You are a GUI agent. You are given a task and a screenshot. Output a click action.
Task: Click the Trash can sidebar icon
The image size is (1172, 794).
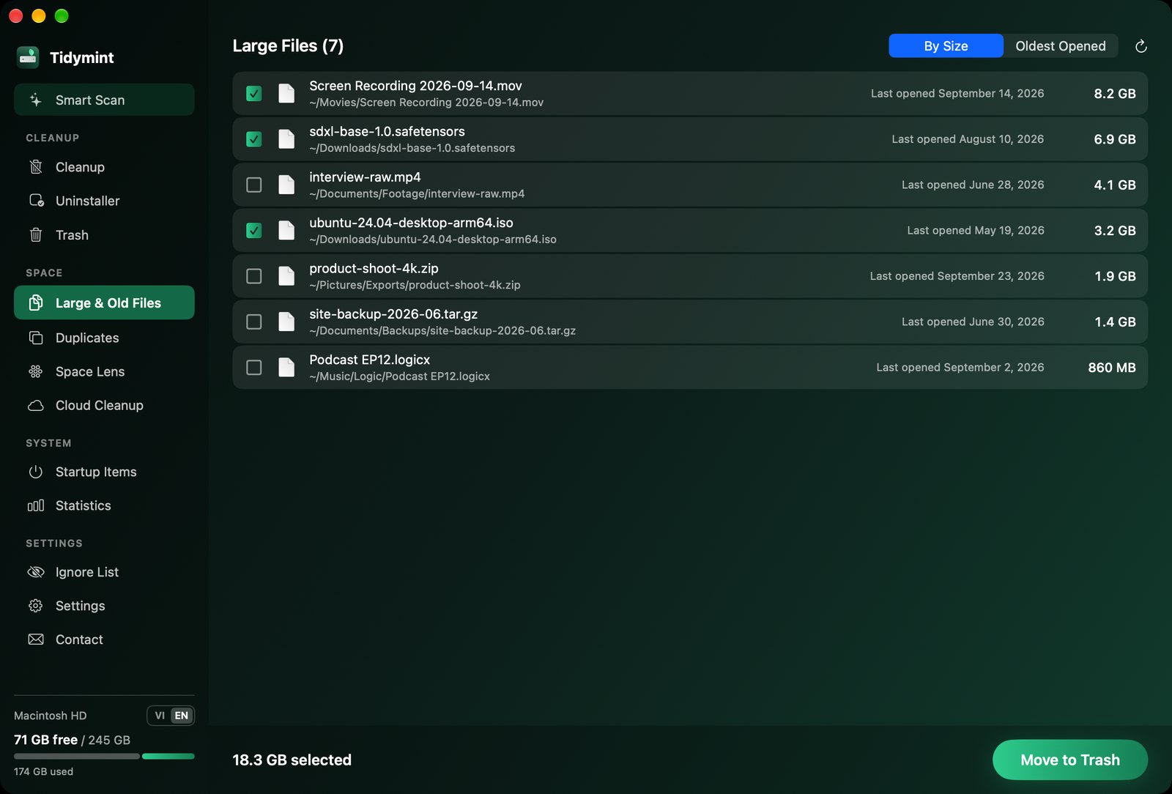point(35,234)
